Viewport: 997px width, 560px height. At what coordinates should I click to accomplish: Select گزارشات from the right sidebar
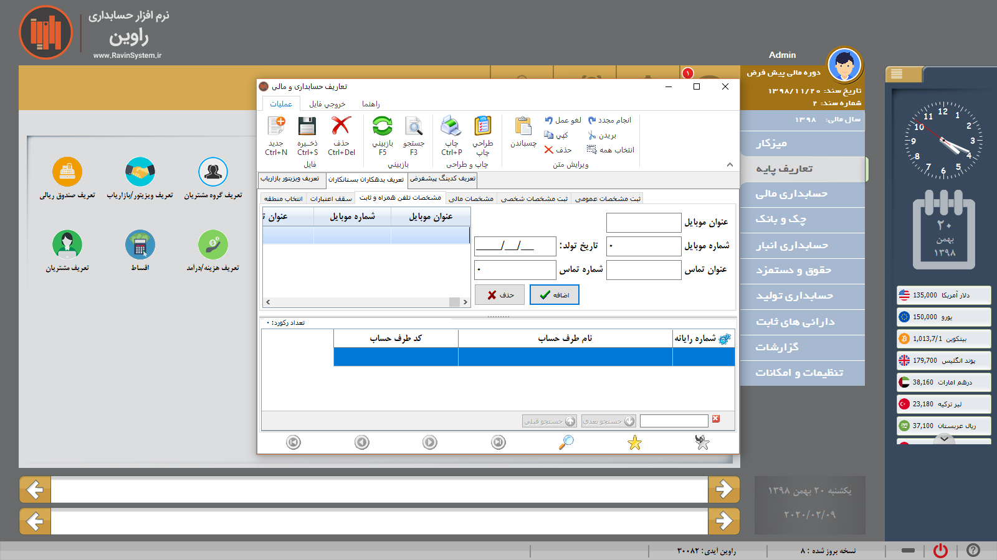pos(802,347)
